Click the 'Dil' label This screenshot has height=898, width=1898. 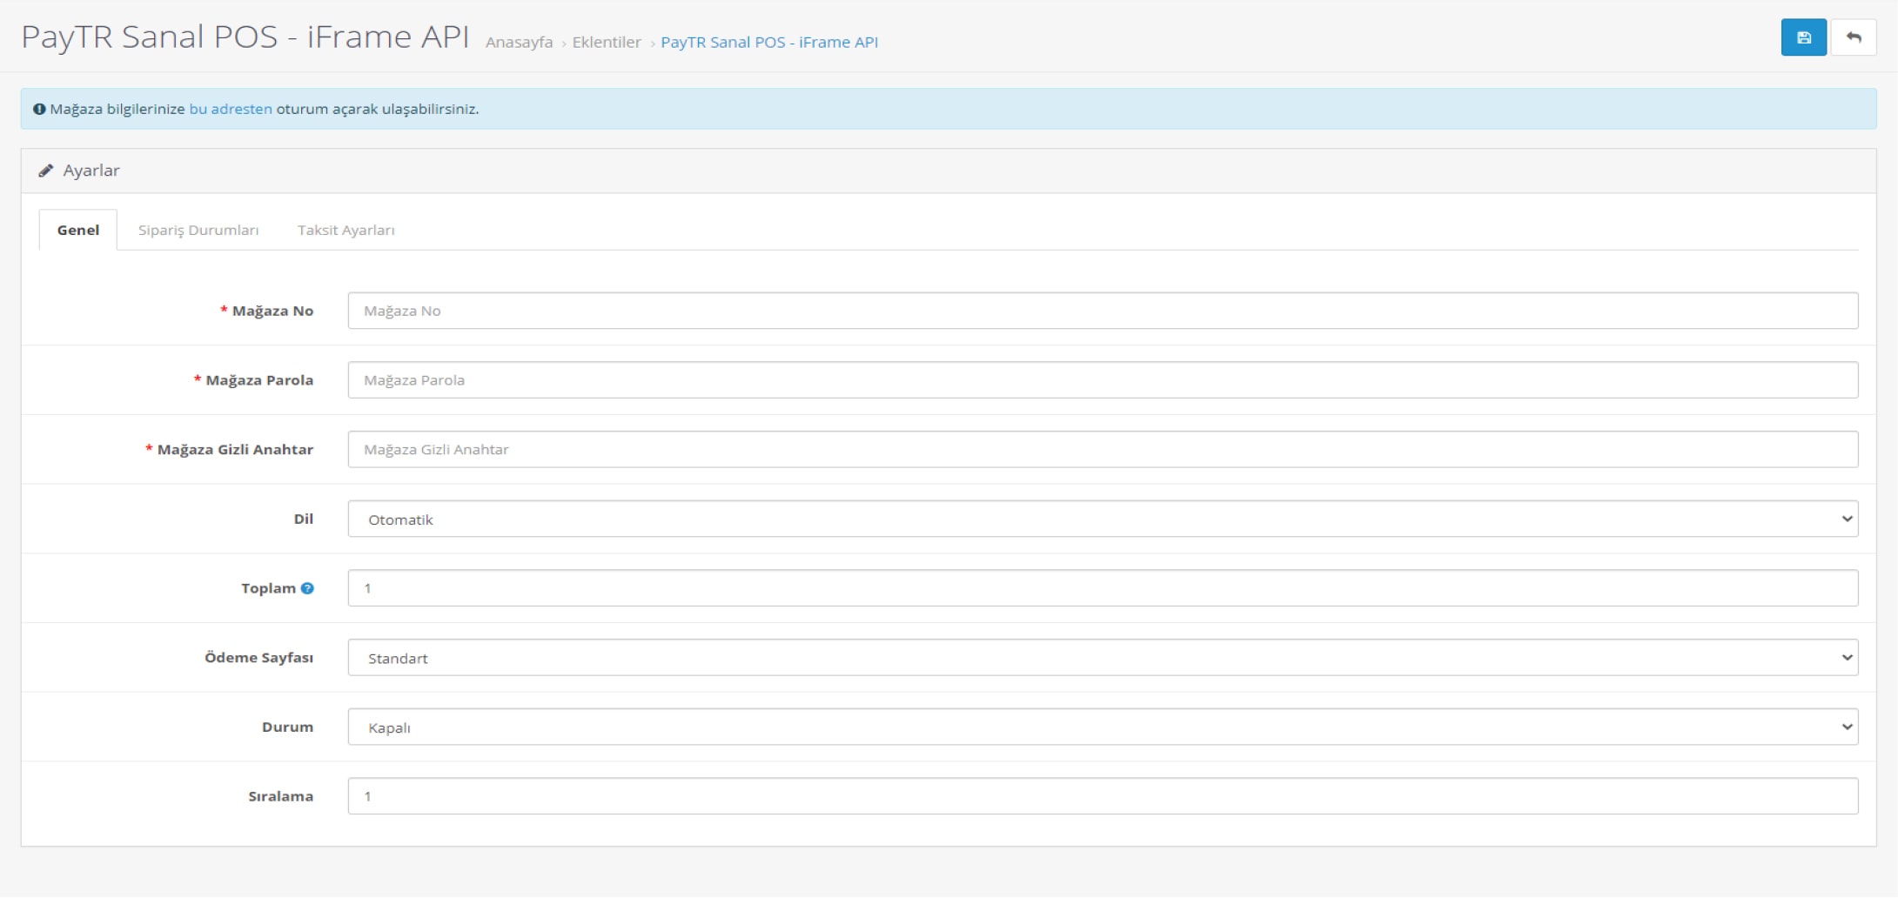[303, 519]
